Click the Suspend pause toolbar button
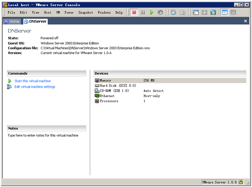 click(143, 12)
